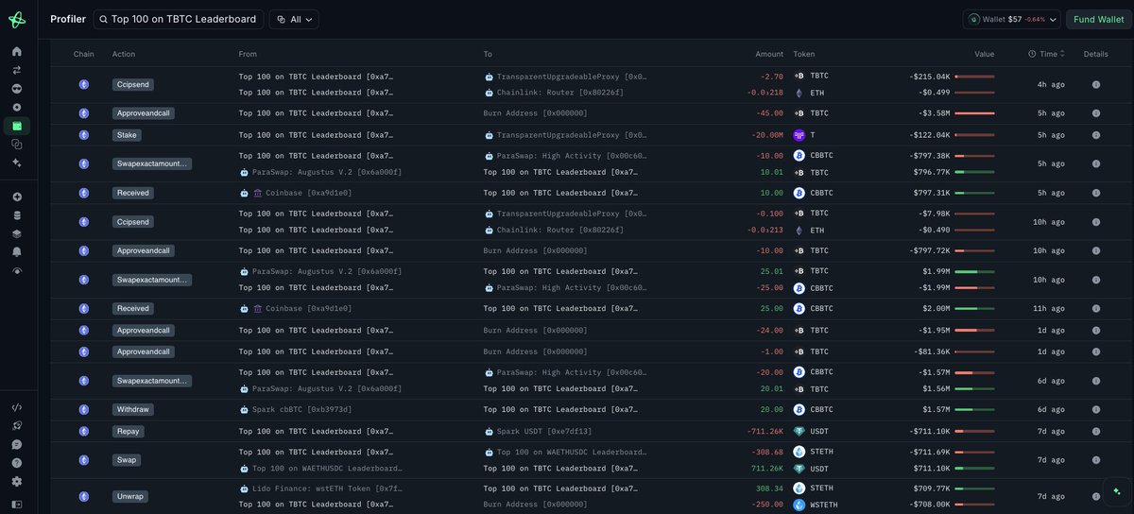This screenshot has height=514, width=1134.
Task: Click the Action column header
Action: [124, 54]
